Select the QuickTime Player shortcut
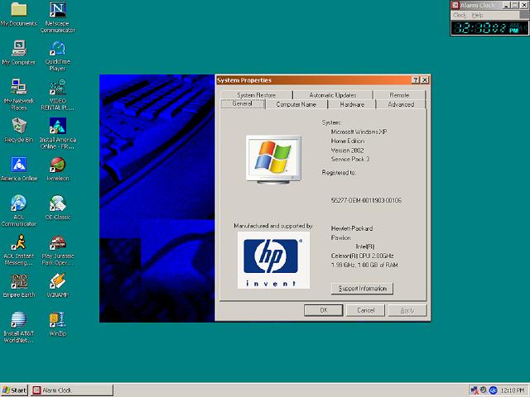The image size is (530, 397). coord(57,48)
